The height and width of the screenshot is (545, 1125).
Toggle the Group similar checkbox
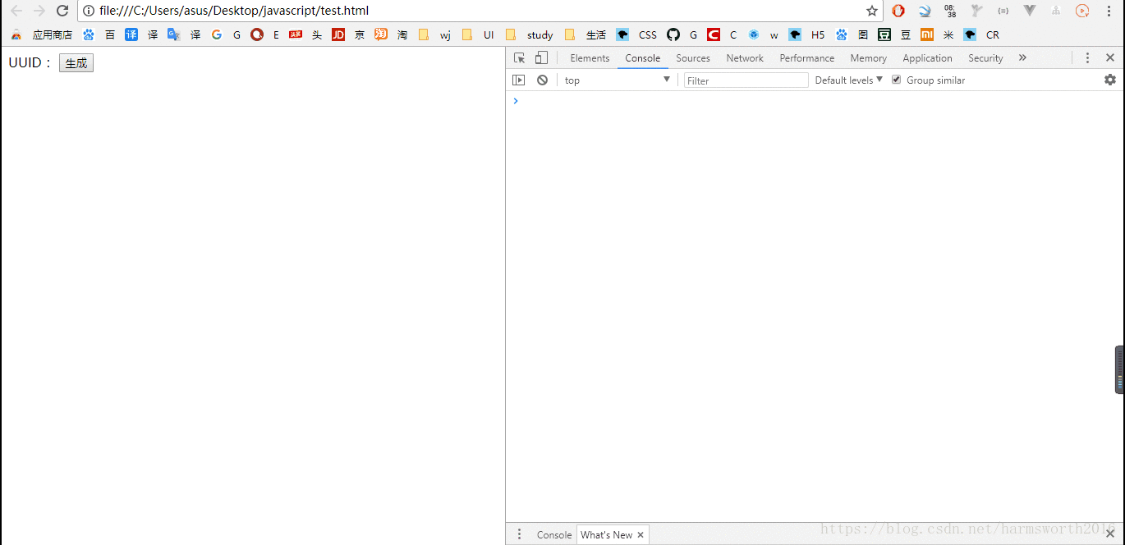(897, 80)
